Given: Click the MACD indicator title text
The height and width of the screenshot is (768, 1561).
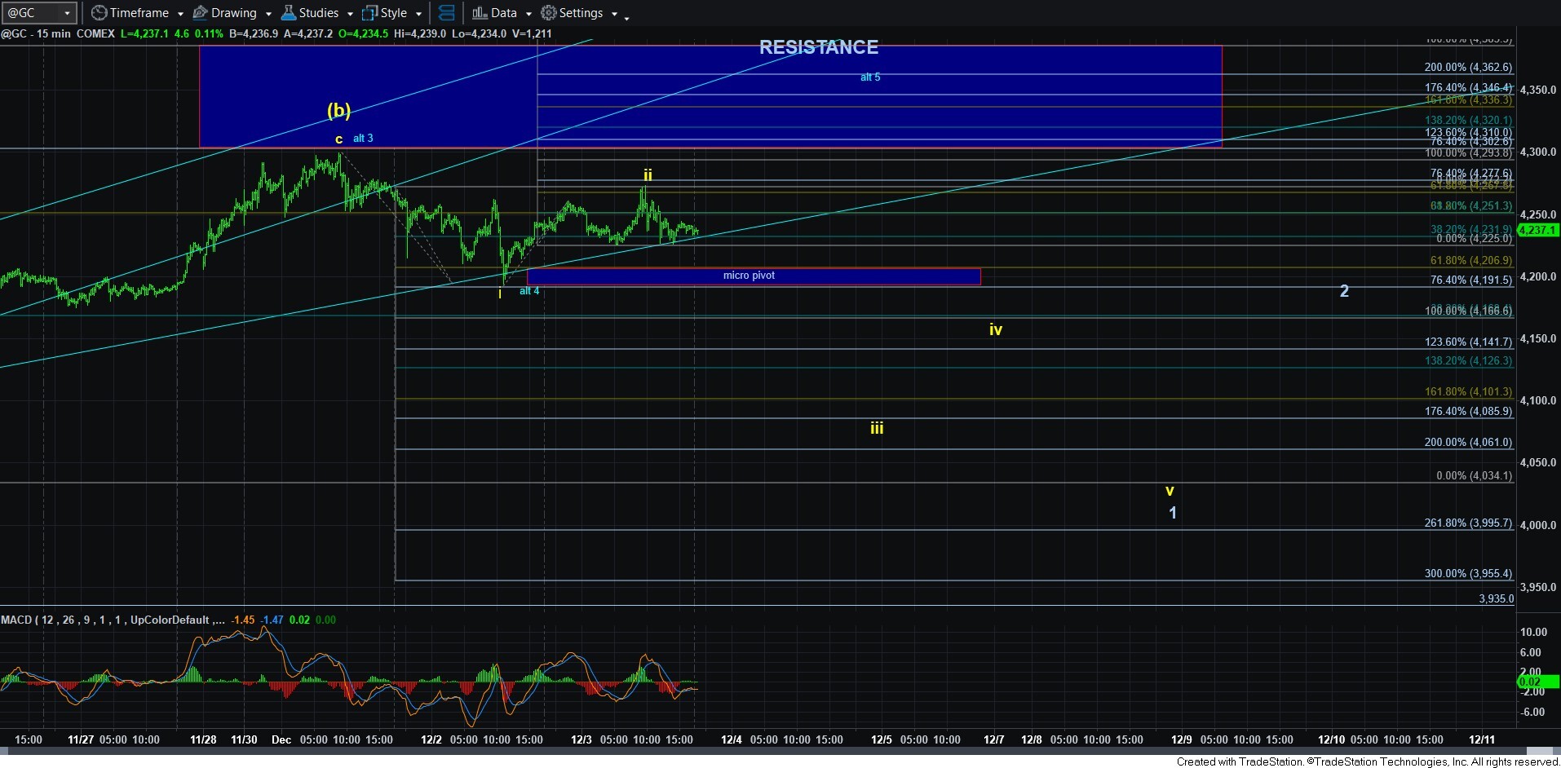Looking at the screenshot, I should 113,620.
